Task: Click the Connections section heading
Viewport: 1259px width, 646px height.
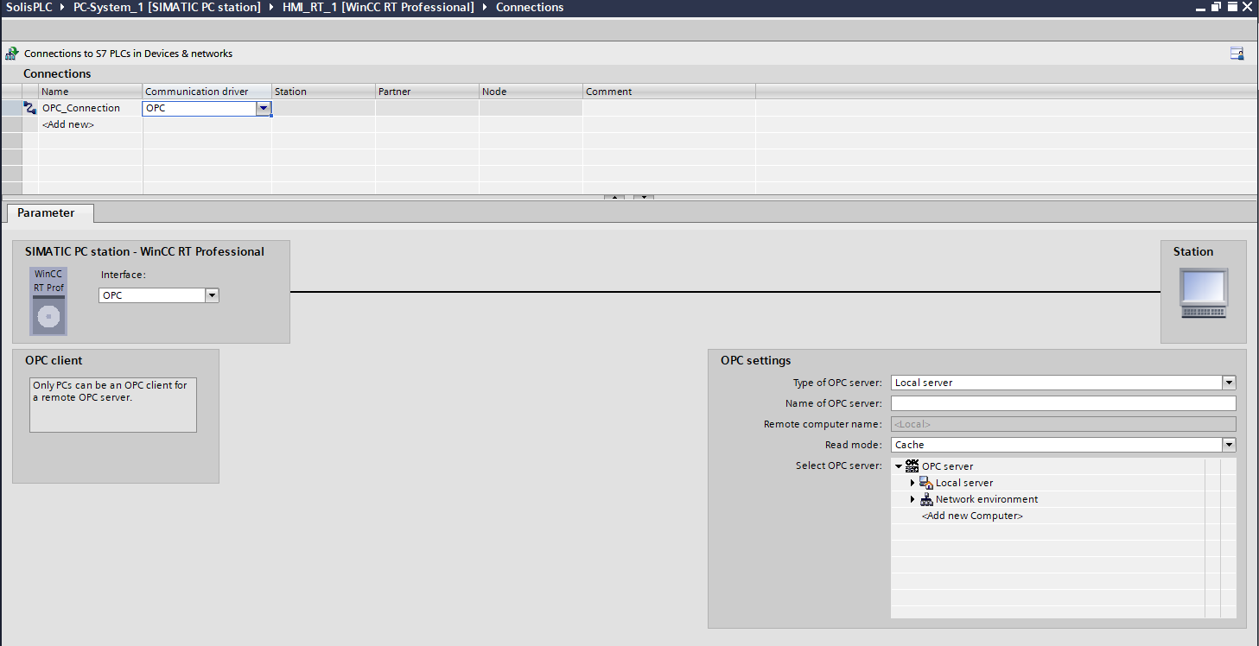Action: click(57, 73)
